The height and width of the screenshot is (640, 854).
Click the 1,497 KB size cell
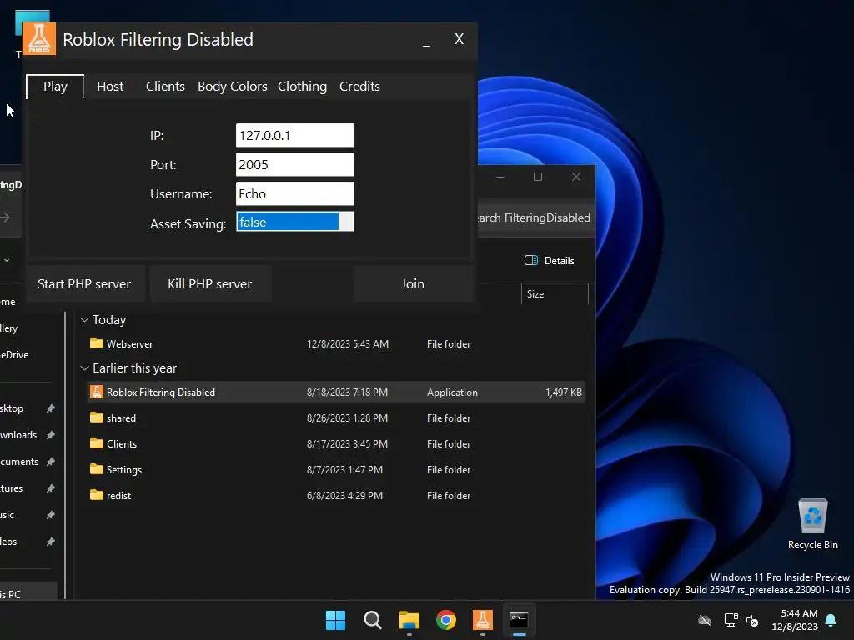pos(564,392)
